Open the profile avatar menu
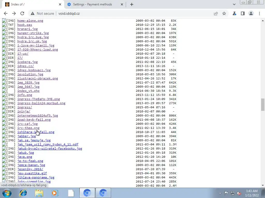The width and height of the screenshot is (265, 198). tap(251, 13)
